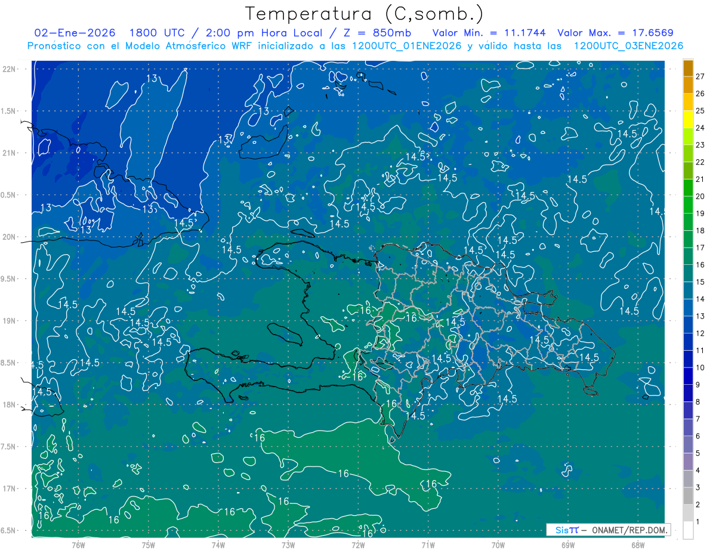Pick the blue legend swatch between 13 and 14
The image size is (716, 553).
tap(688, 307)
